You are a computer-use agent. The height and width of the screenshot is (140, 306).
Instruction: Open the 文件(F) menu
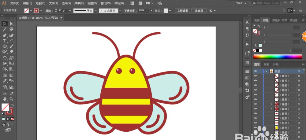(x=15, y=3)
